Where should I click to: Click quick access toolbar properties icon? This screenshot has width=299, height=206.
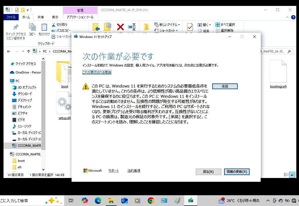(x=17, y=10)
